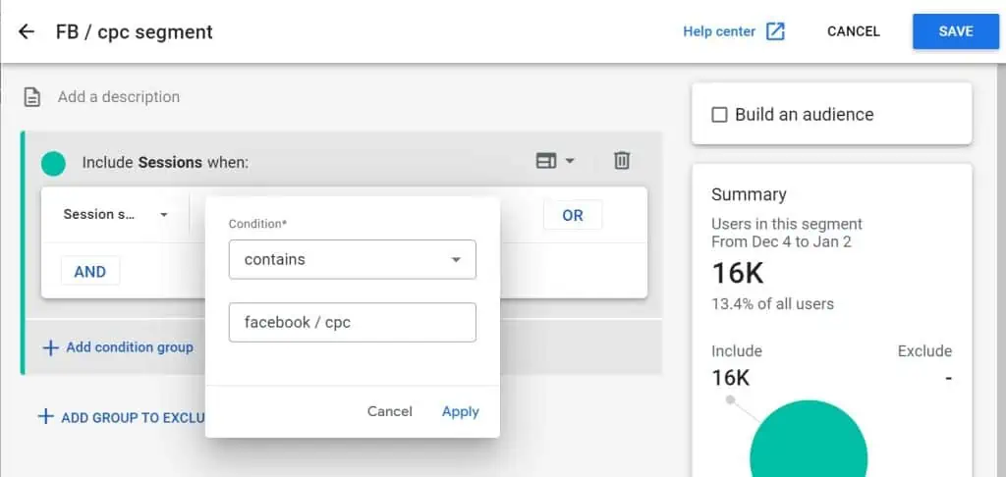Click the Exclude label in Summary

point(924,351)
